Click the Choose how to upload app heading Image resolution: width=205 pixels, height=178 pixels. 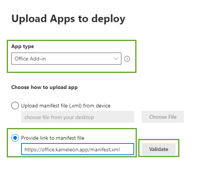tap(44, 87)
